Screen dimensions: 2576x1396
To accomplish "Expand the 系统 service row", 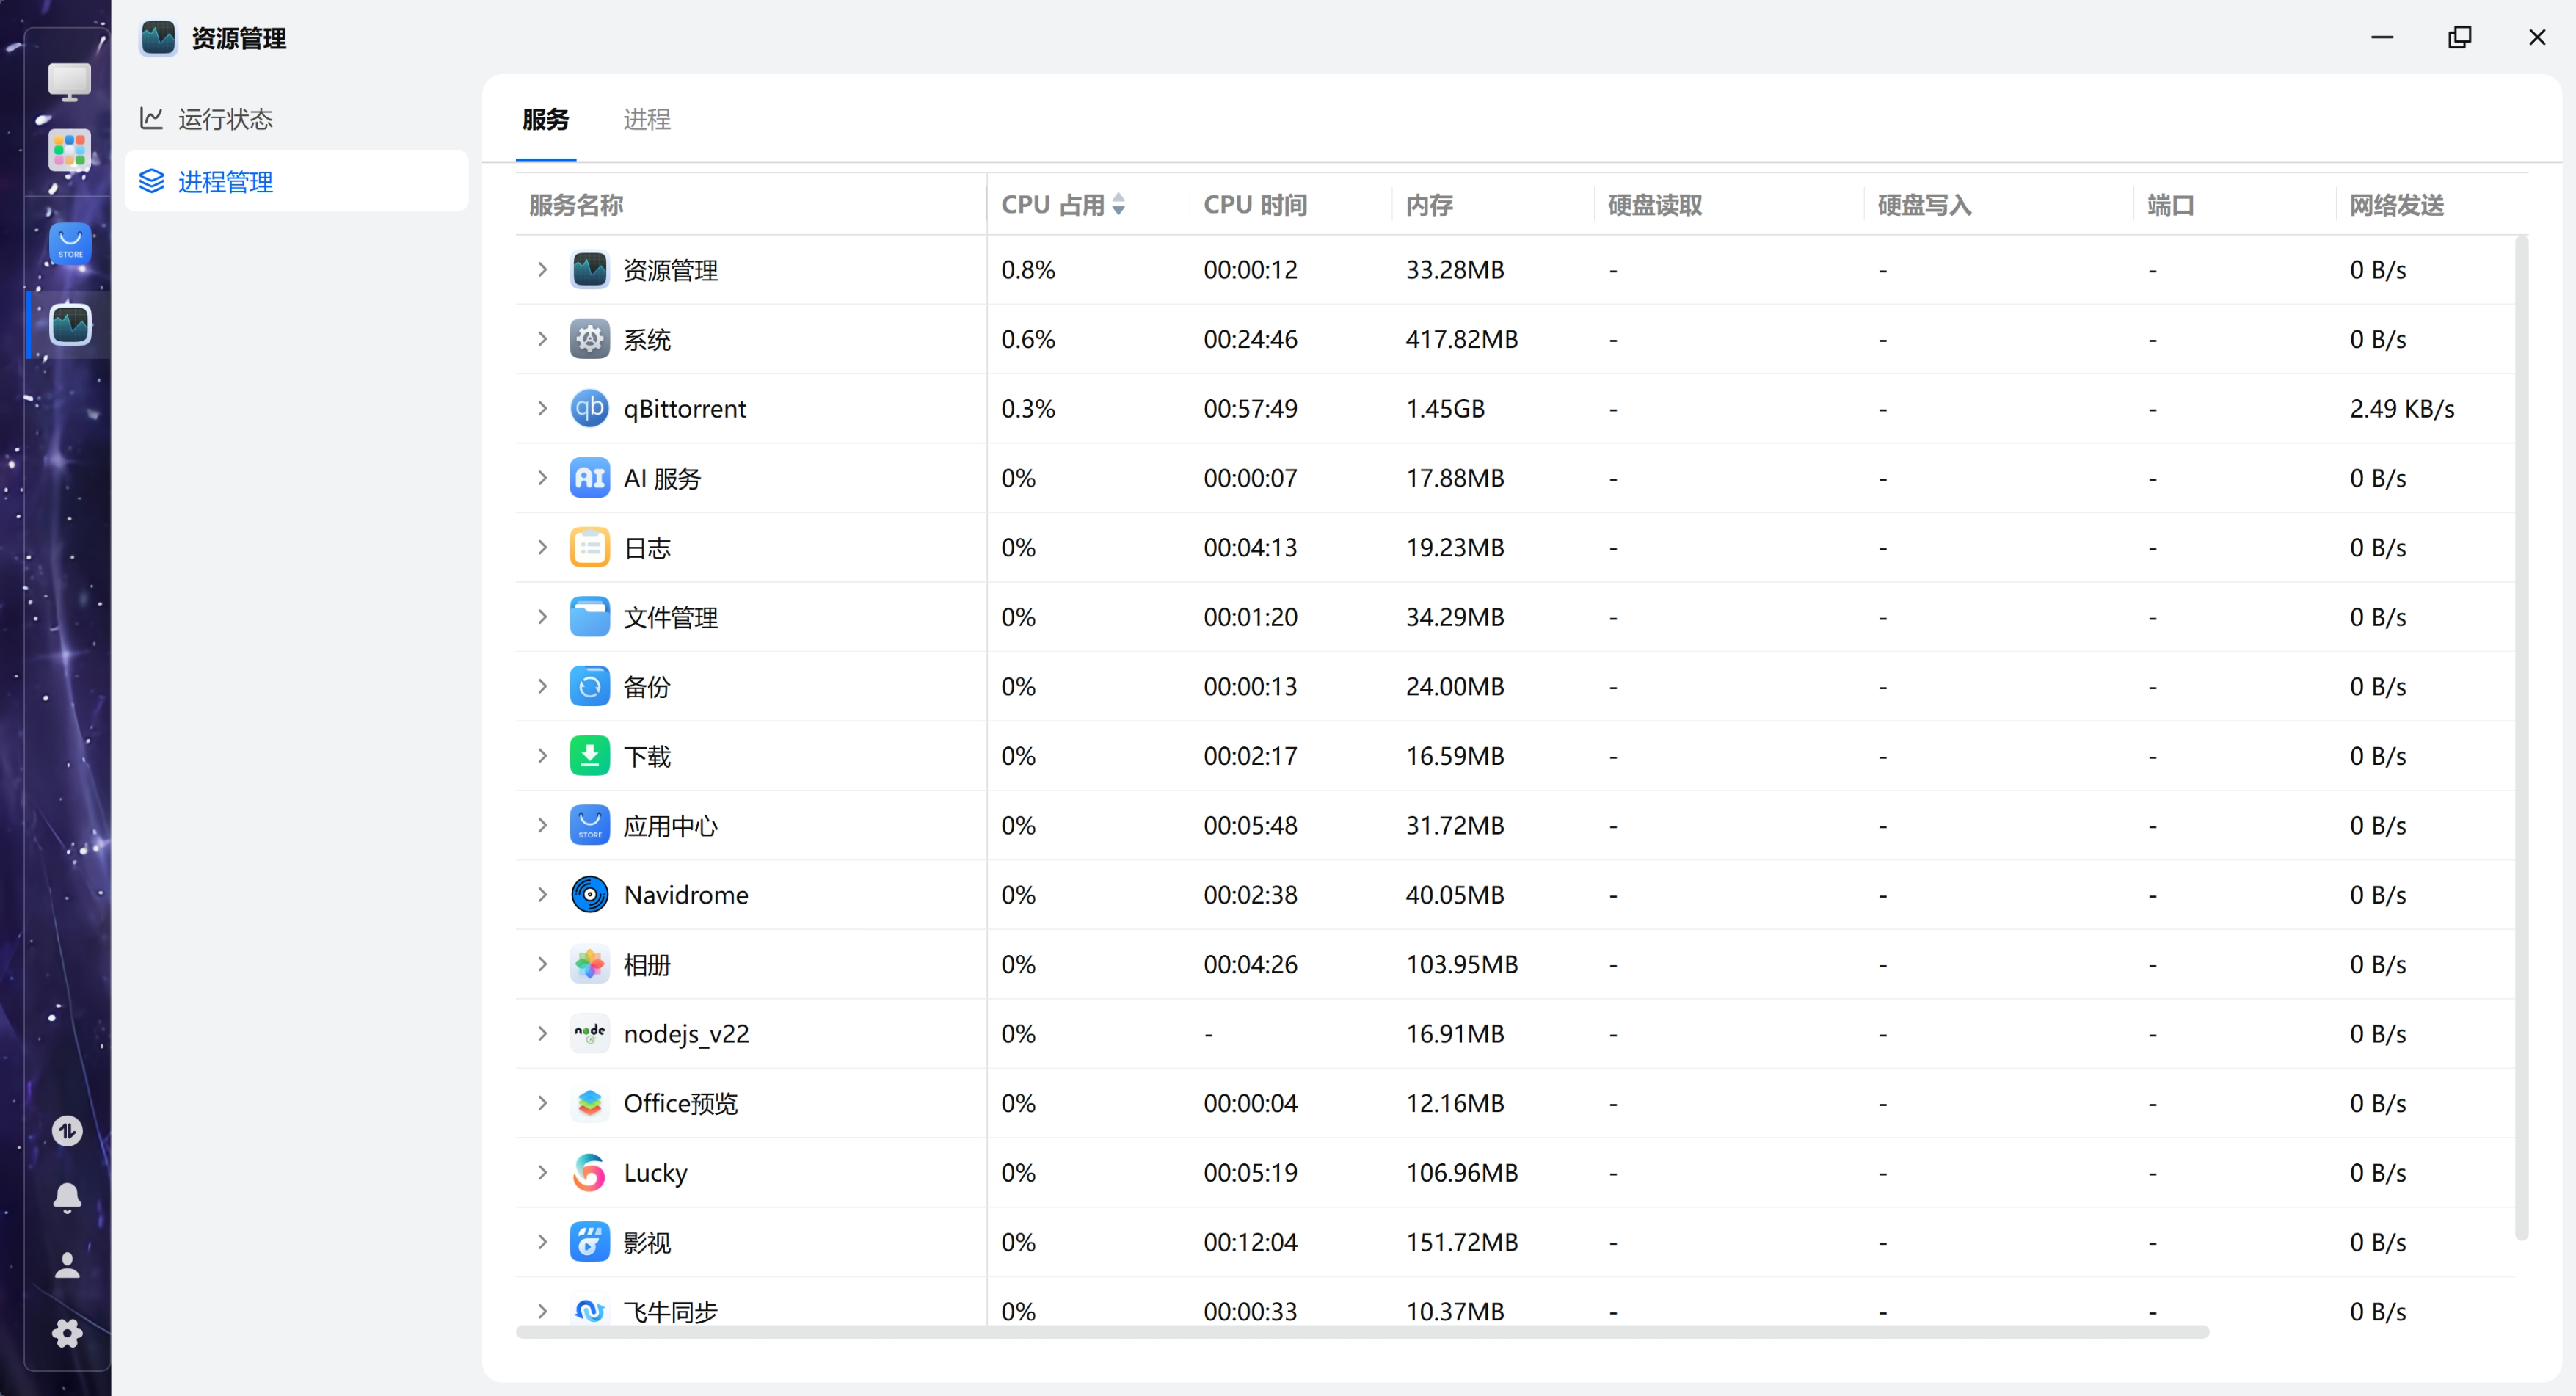I will pos(542,340).
